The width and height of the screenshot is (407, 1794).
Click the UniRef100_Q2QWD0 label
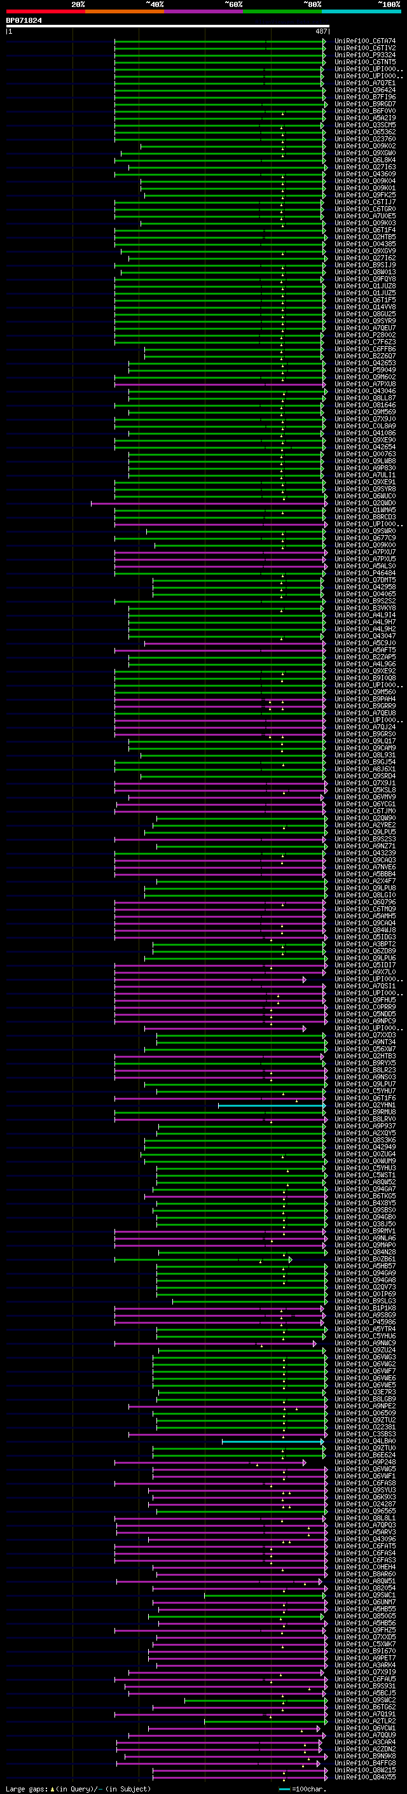tap(365, 503)
